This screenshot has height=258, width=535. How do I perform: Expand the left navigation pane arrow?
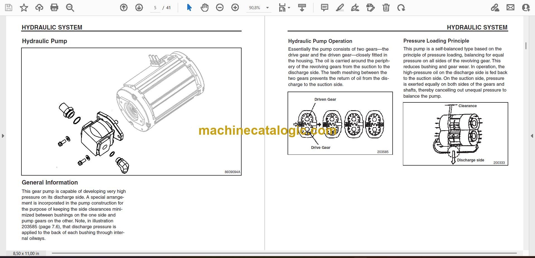(x=3, y=136)
